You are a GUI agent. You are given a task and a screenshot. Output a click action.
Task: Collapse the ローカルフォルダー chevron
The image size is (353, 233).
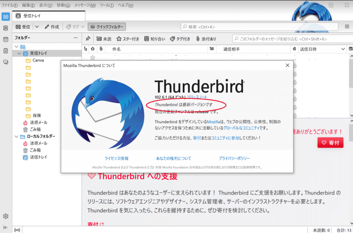click(16, 136)
